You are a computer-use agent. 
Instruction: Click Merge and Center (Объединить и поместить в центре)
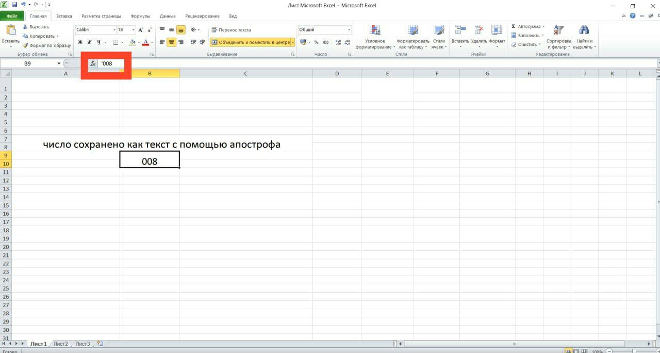click(x=251, y=42)
